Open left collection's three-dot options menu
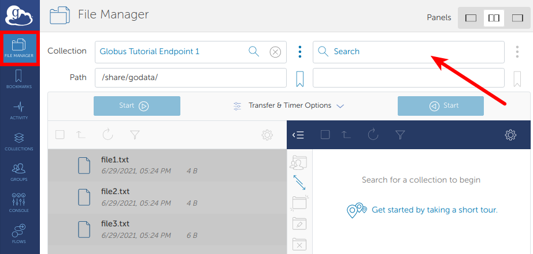This screenshot has width=533, height=254. pos(299,52)
